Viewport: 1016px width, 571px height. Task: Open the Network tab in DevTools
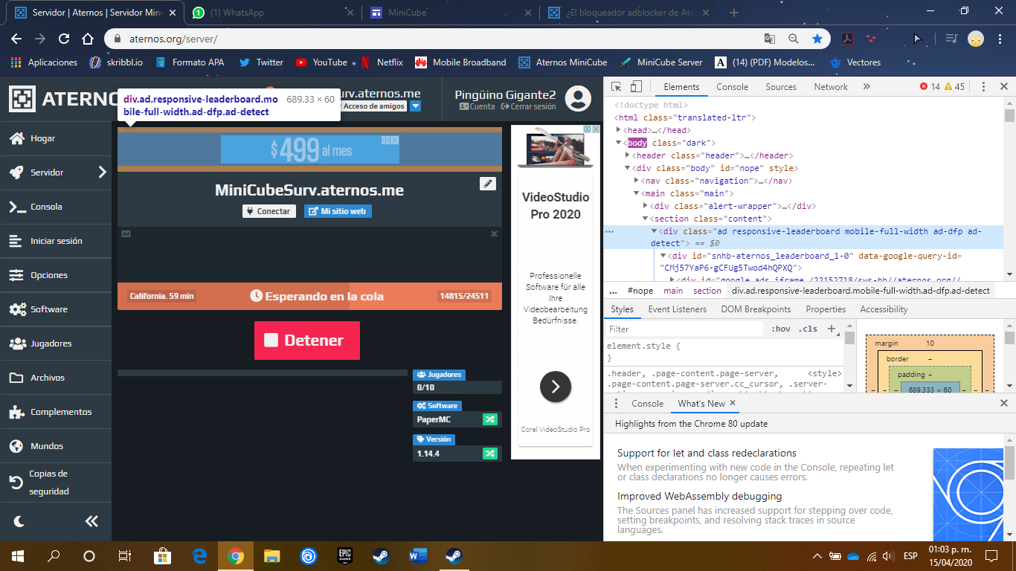(831, 87)
